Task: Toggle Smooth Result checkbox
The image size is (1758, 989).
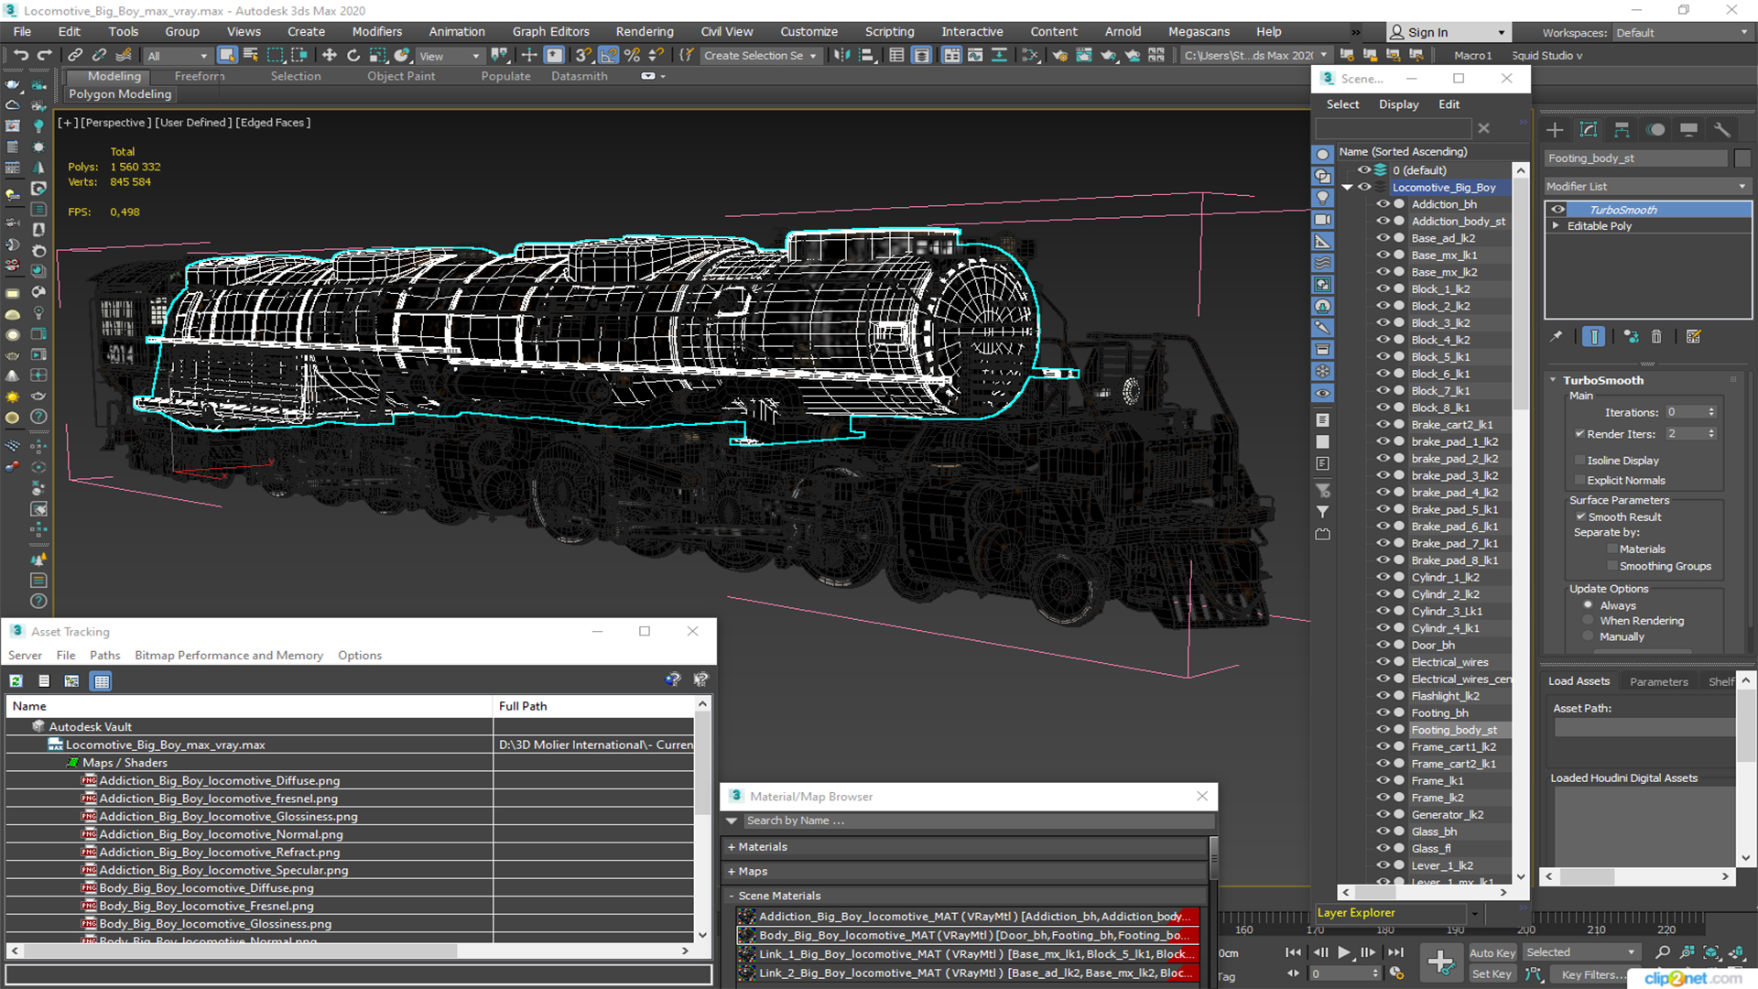Action: click(x=1580, y=517)
